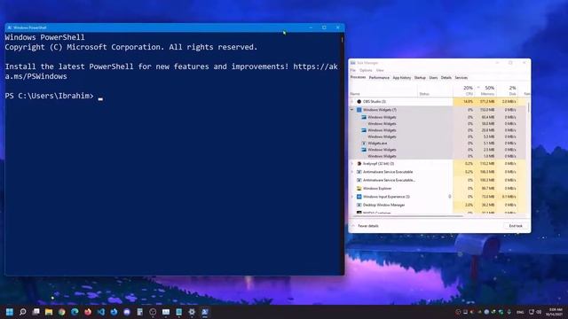568x319 pixels.
Task: Open Google Chrome from the taskbar
Action: 62,312
